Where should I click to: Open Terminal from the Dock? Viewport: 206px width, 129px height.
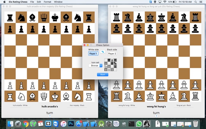click(x=131, y=124)
